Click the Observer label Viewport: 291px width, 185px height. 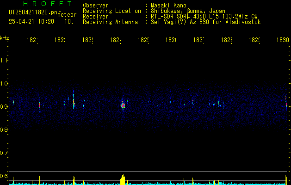pyautogui.click(x=96, y=6)
